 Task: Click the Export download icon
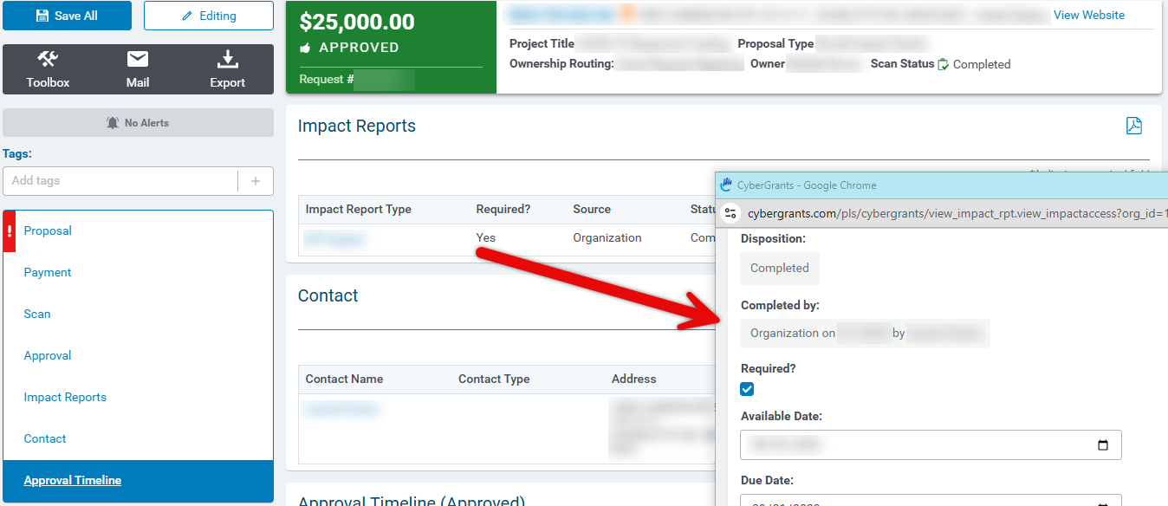click(x=227, y=59)
